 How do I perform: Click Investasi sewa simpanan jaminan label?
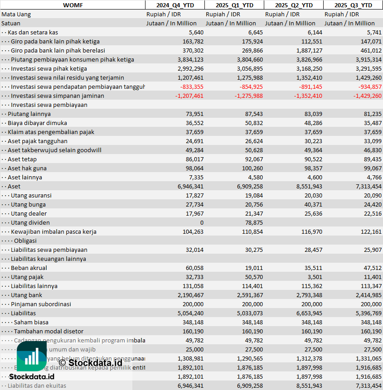point(58,96)
